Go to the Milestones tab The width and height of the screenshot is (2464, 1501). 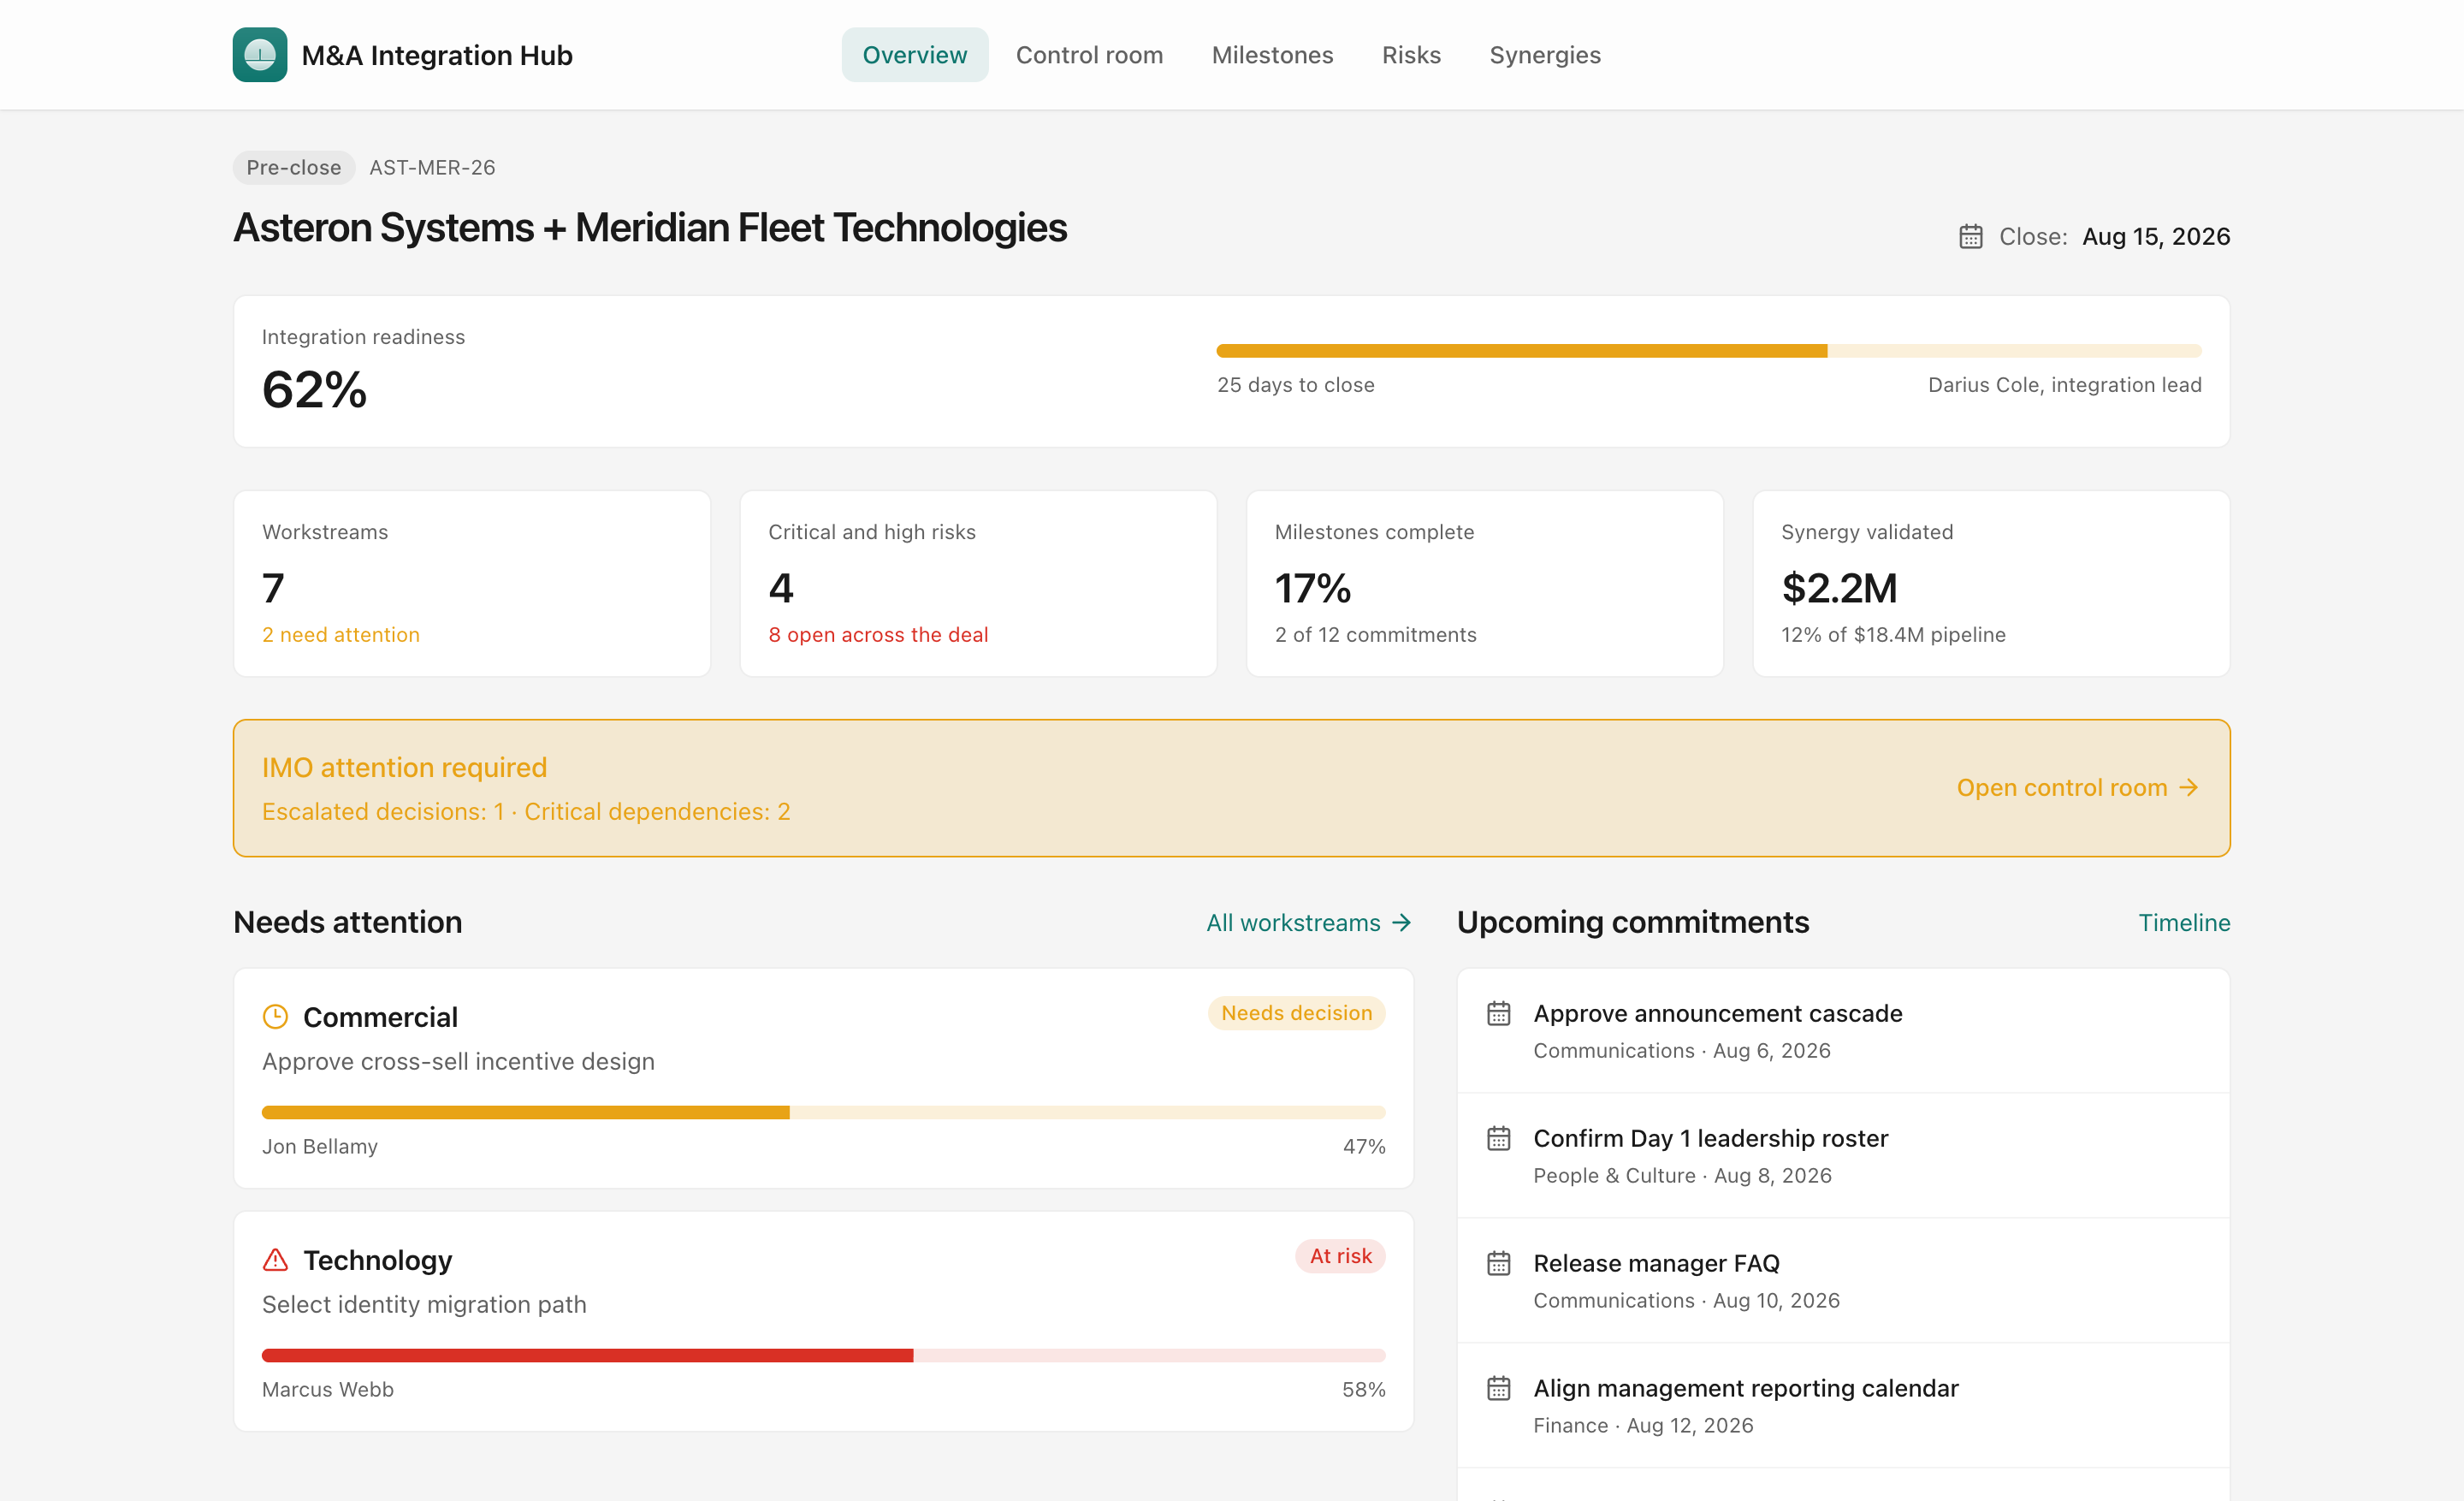click(1272, 55)
